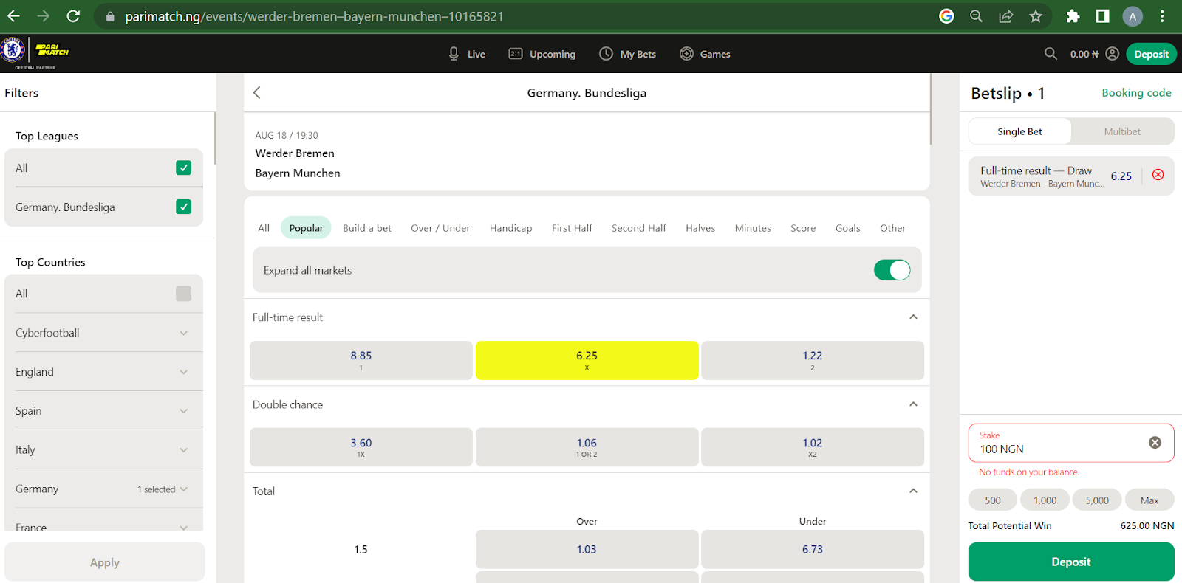Select the Popular markets tab
Viewport: 1182px width, 583px height.
306,228
